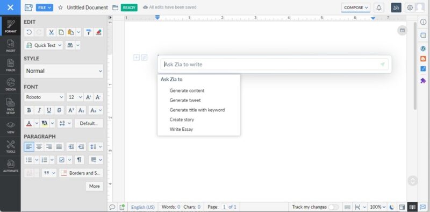
Task: Increase font size with A+ icon
Action: (x=88, y=97)
